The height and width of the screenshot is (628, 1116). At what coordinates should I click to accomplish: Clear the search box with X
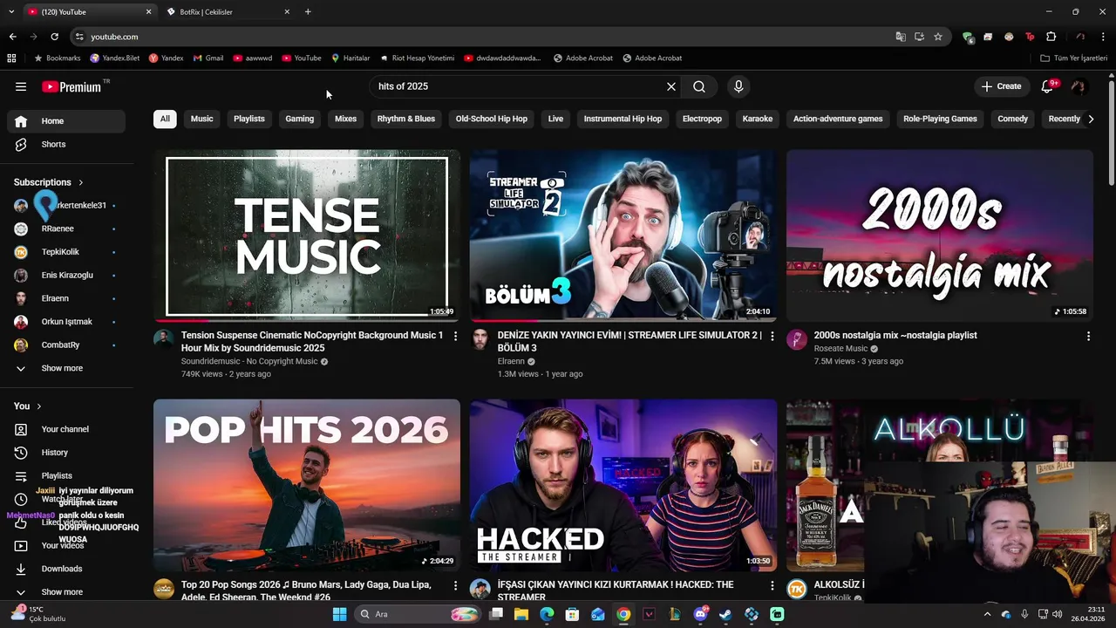click(x=671, y=86)
